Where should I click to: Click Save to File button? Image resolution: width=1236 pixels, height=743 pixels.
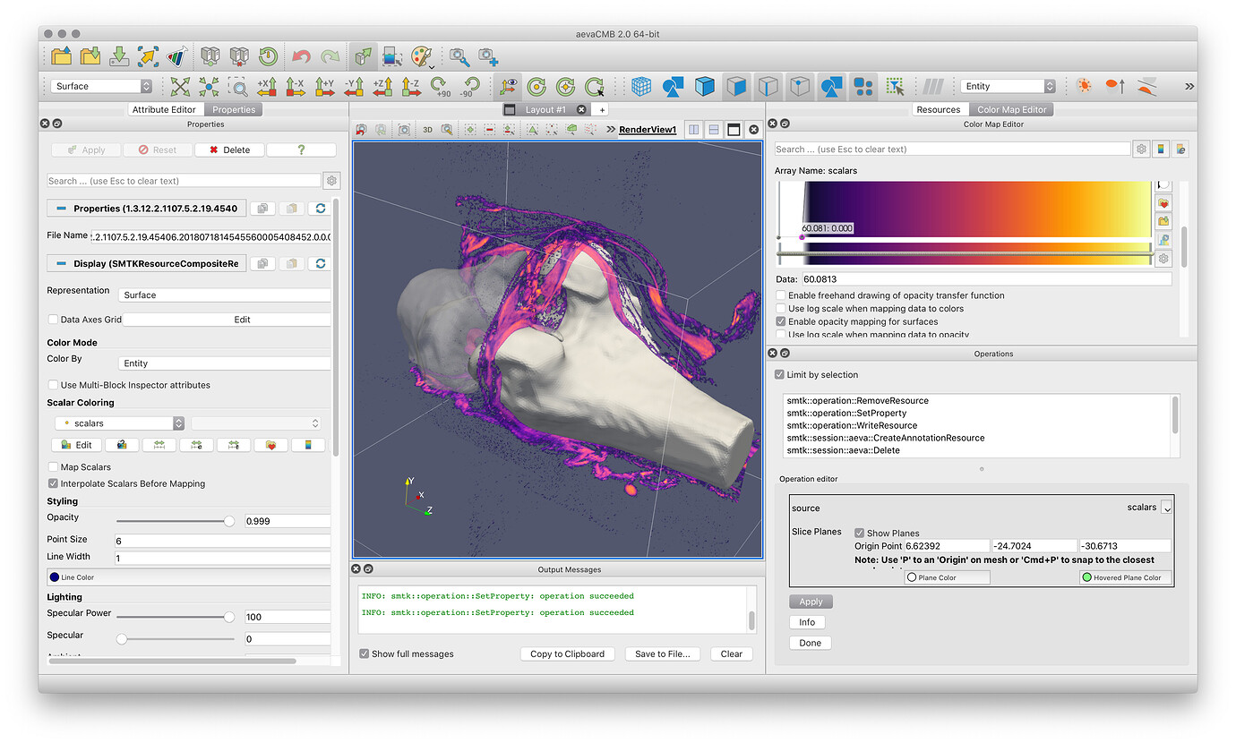662,654
